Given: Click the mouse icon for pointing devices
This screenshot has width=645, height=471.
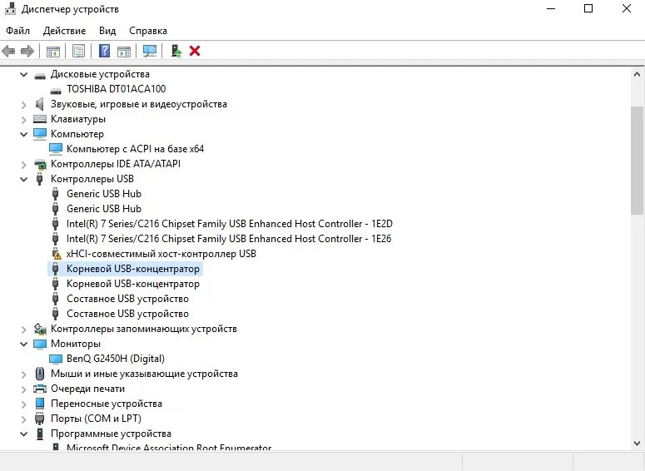Looking at the screenshot, I should pyautogui.click(x=39, y=374).
